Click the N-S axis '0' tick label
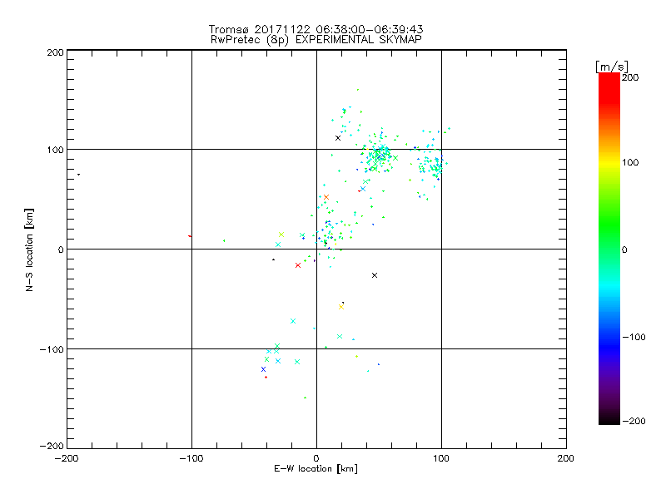The image size is (666, 499). [x=60, y=249]
